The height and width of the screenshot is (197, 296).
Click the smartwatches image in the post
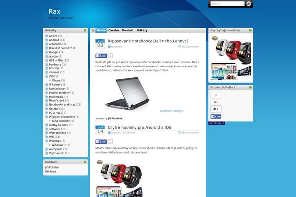click(119, 178)
